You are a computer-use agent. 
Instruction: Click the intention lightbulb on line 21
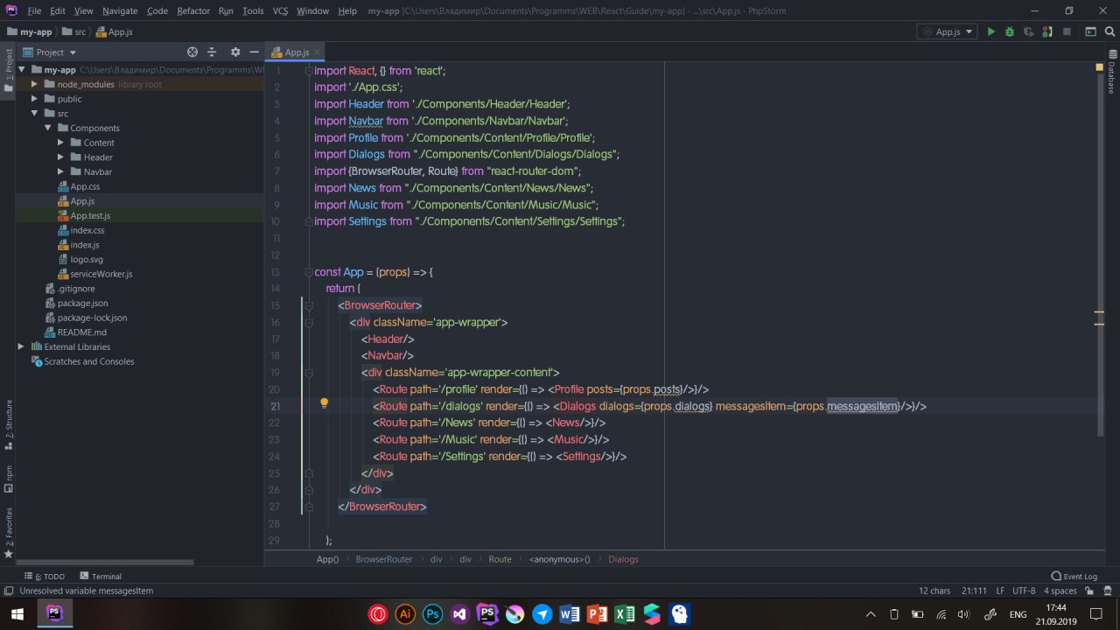(324, 404)
